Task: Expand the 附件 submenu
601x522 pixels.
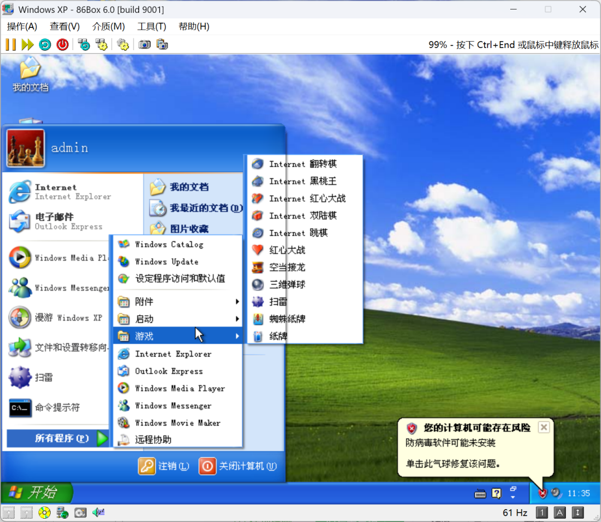Action: click(x=178, y=302)
